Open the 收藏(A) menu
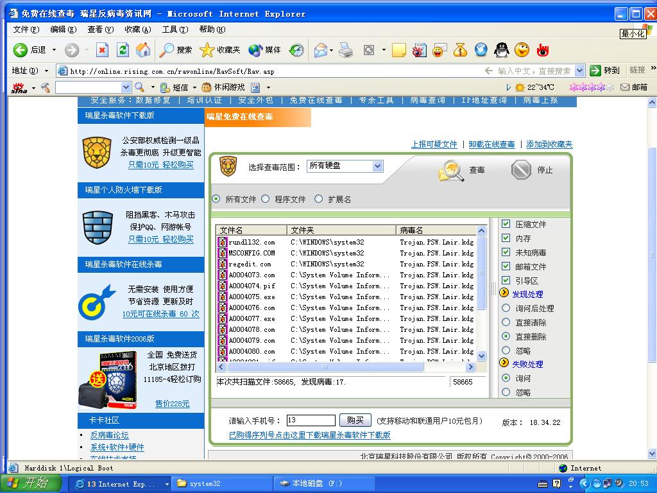 click(x=138, y=30)
